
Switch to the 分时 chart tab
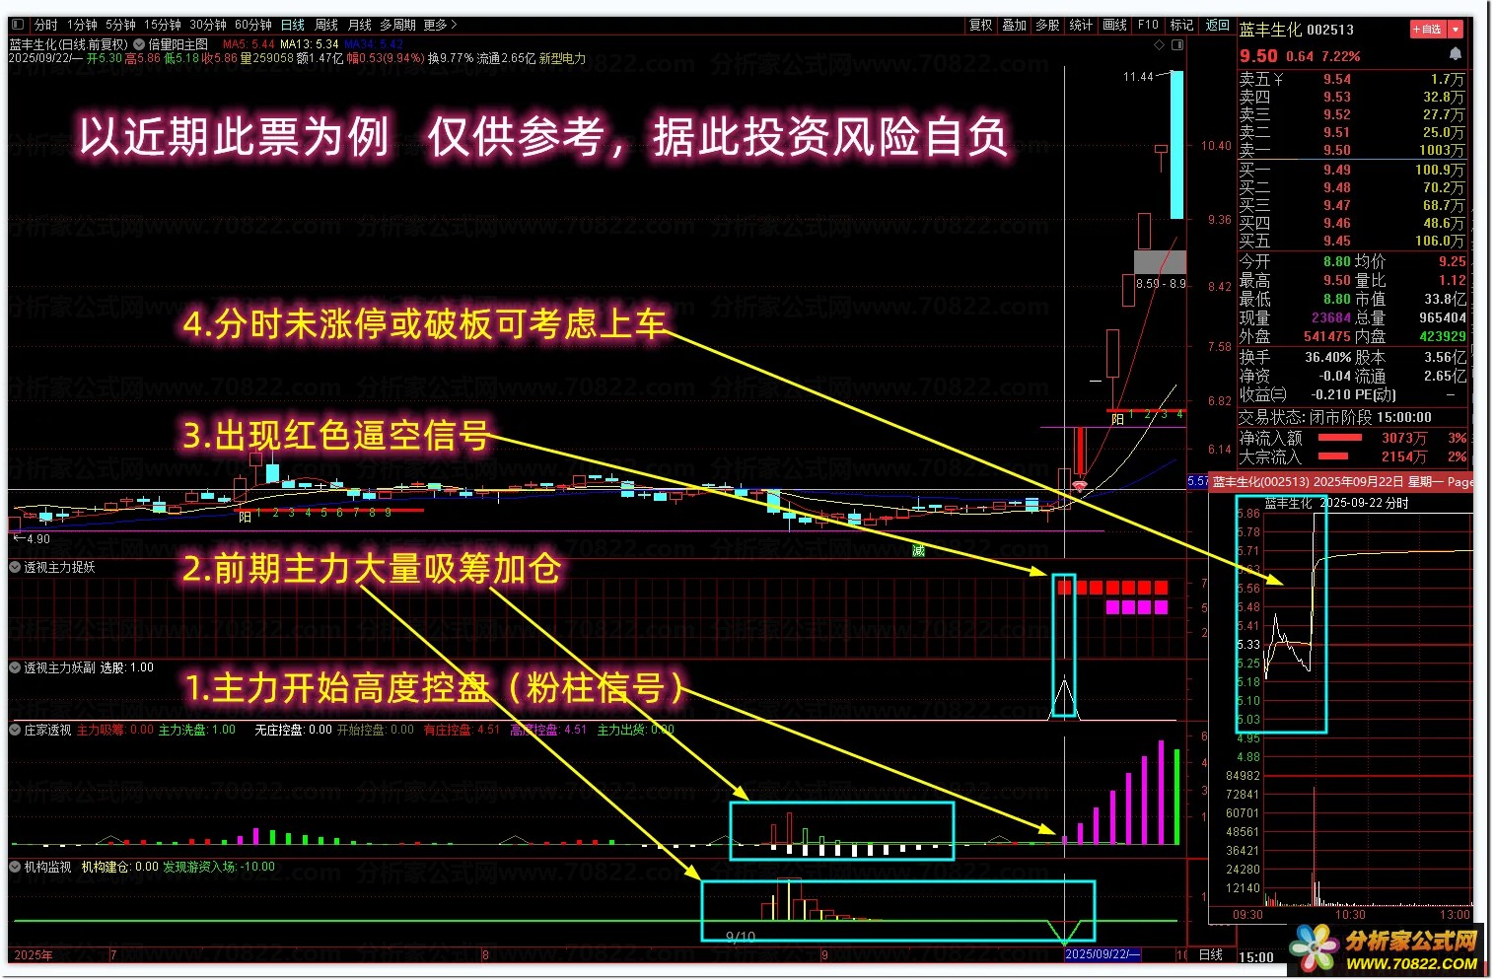tap(45, 25)
